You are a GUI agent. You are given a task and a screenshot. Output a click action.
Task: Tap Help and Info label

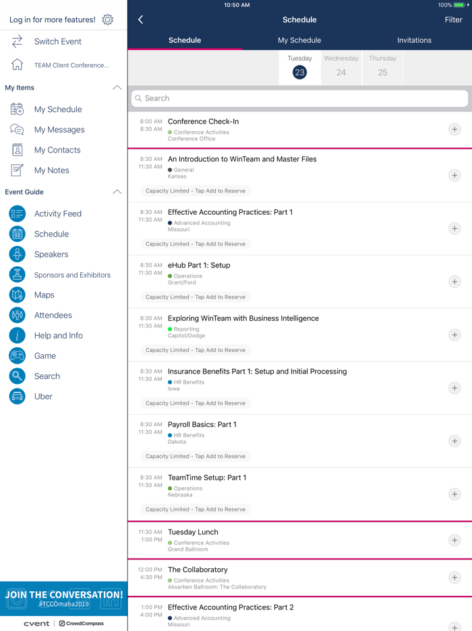point(58,336)
